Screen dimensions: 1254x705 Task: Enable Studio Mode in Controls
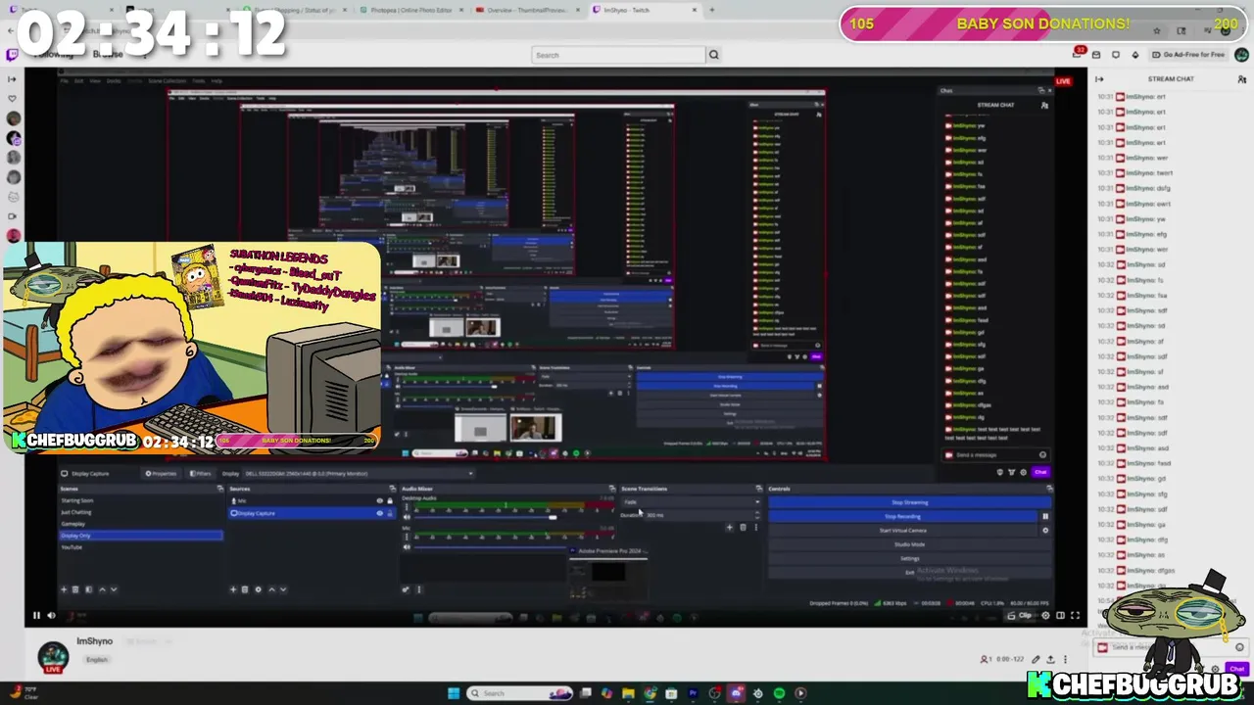coord(909,544)
